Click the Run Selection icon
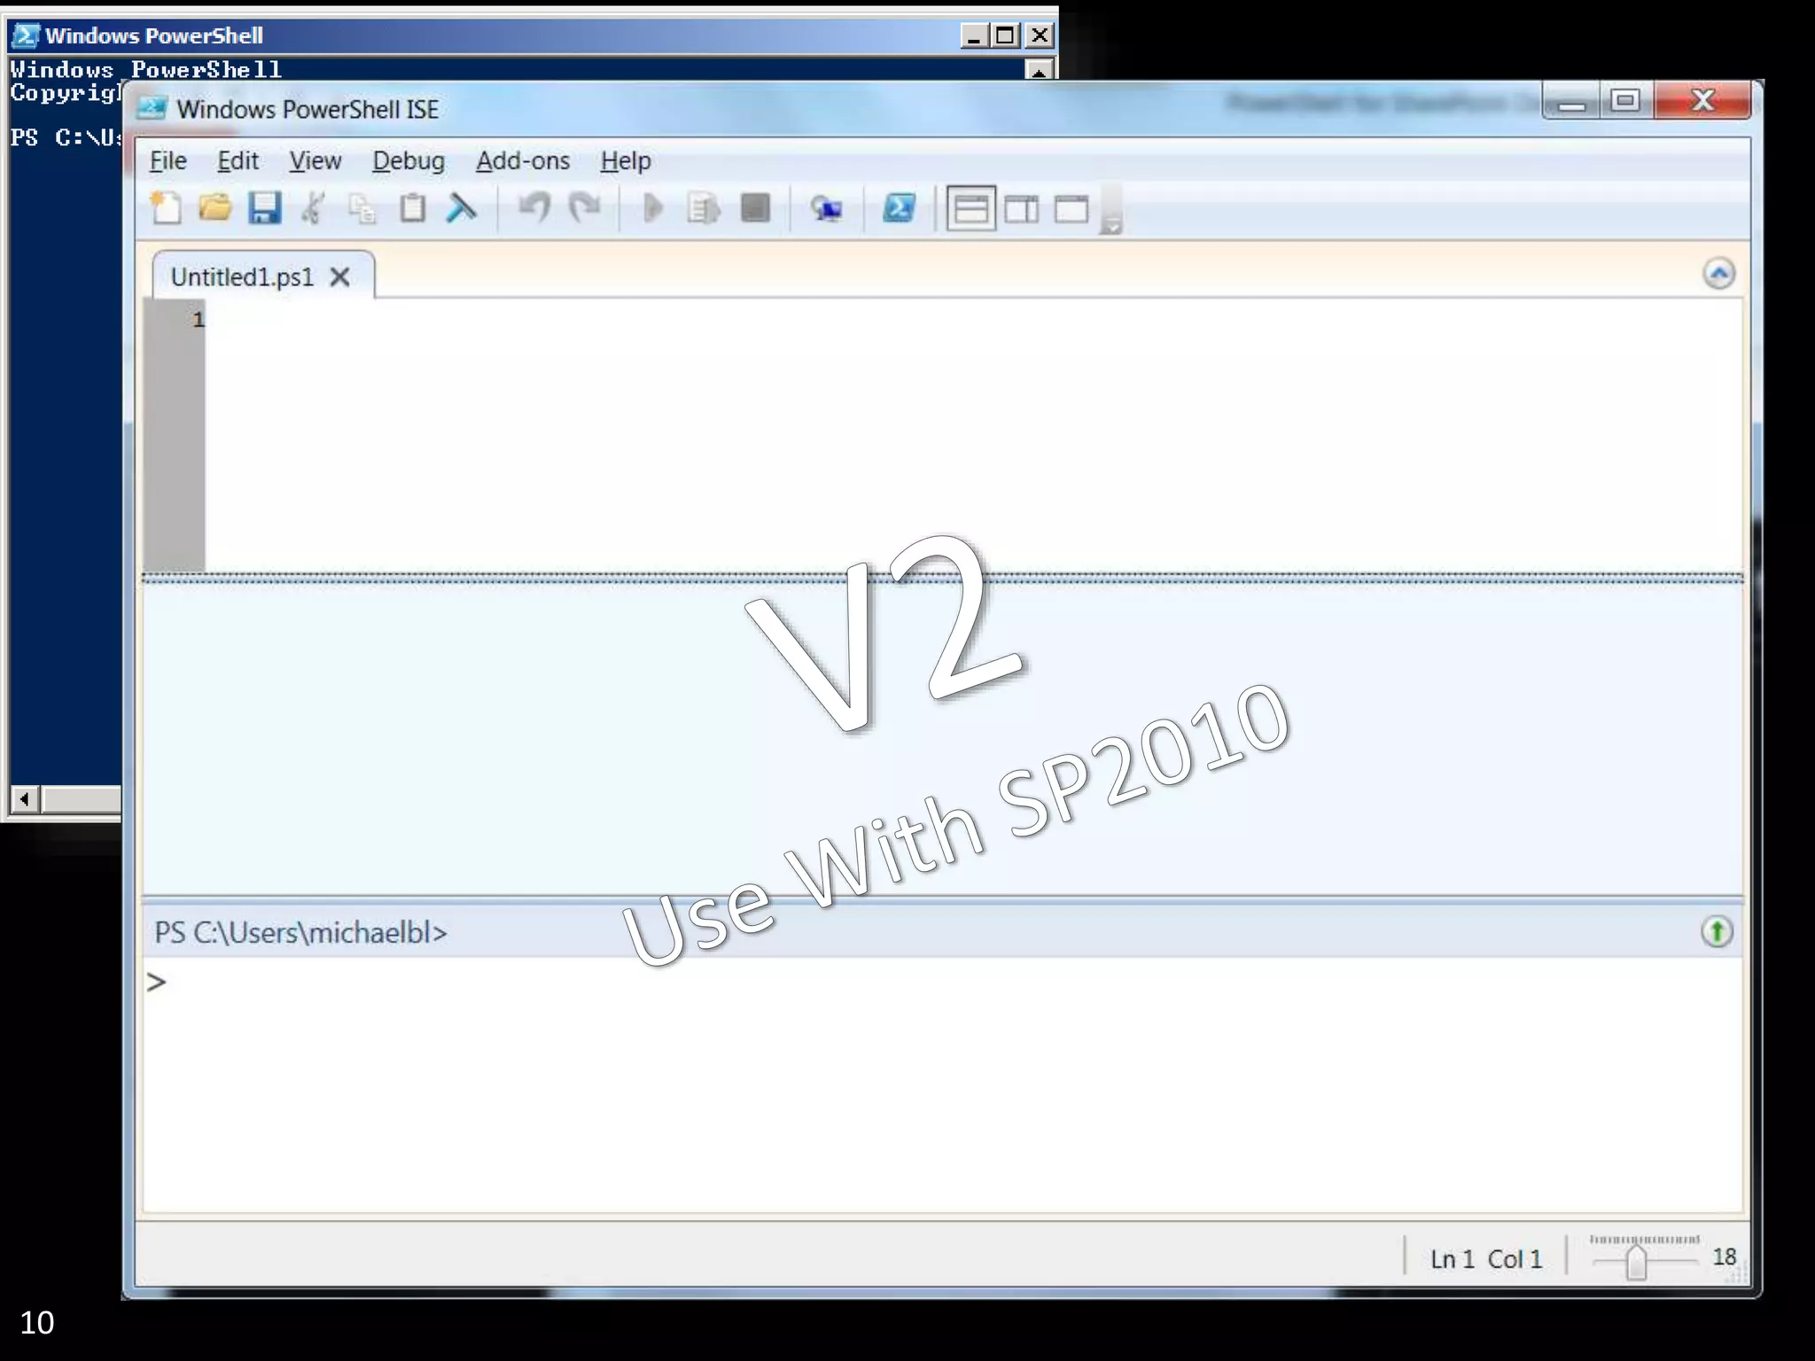 tap(704, 209)
